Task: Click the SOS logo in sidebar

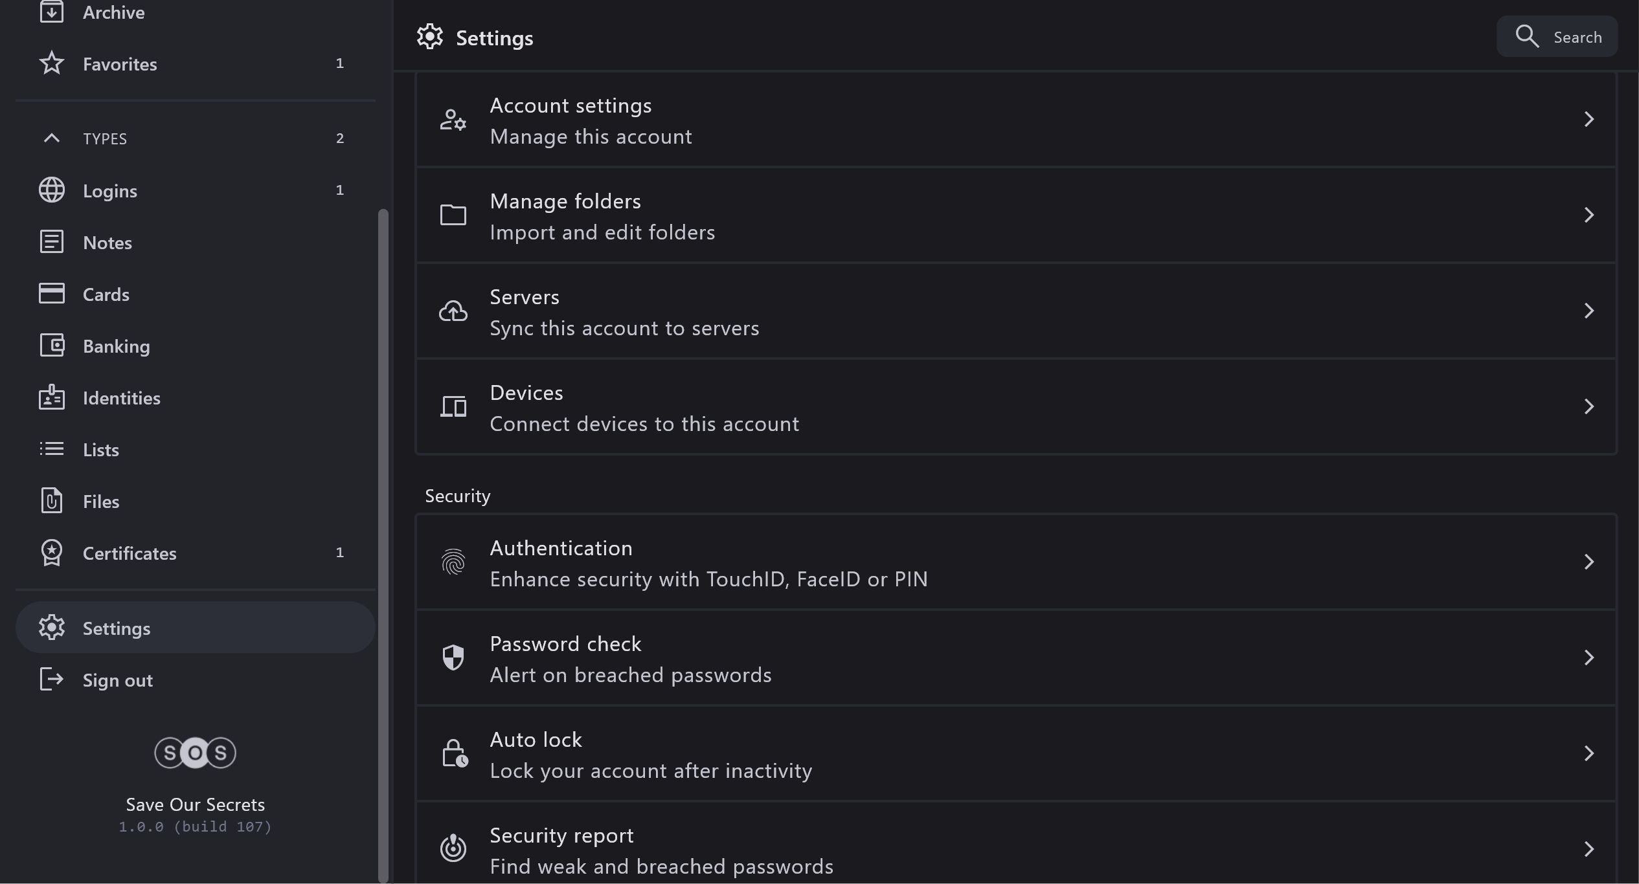Action: pyautogui.click(x=195, y=753)
